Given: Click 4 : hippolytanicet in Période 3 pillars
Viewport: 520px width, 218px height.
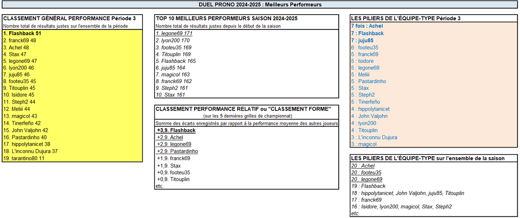Looking at the screenshot, I should [x=370, y=109].
